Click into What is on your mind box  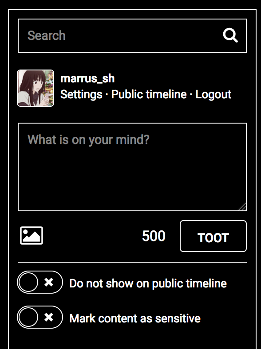pyautogui.click(x=132, y=167)
